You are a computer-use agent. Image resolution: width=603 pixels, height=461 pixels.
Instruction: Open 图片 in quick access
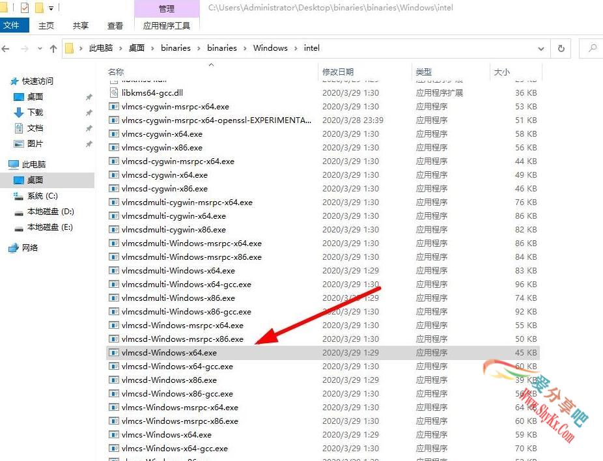coord(35,143)
